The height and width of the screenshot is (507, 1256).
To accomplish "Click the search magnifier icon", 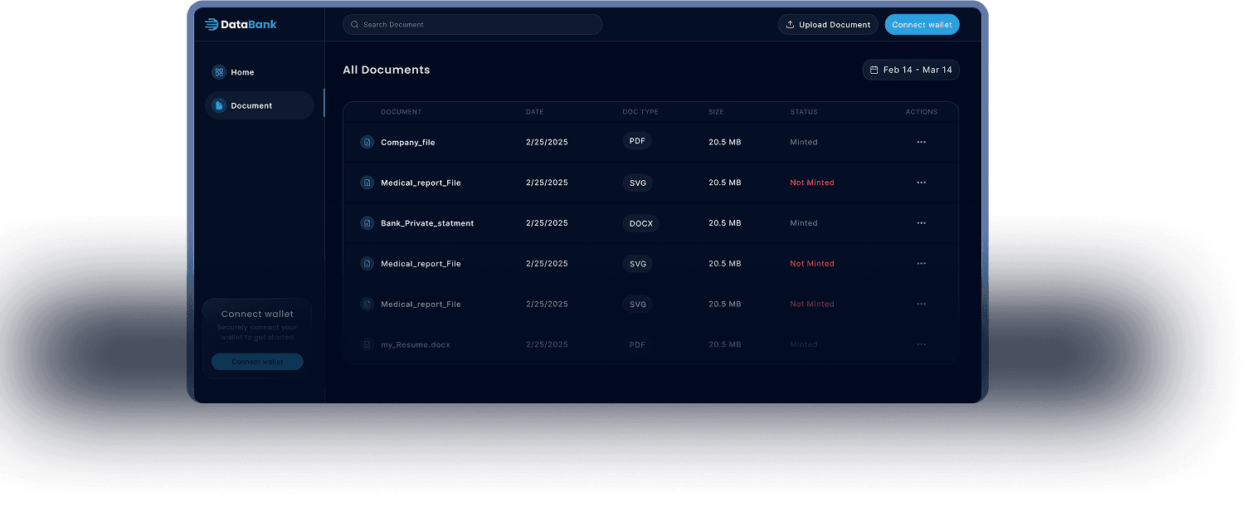I will [355, 25].
